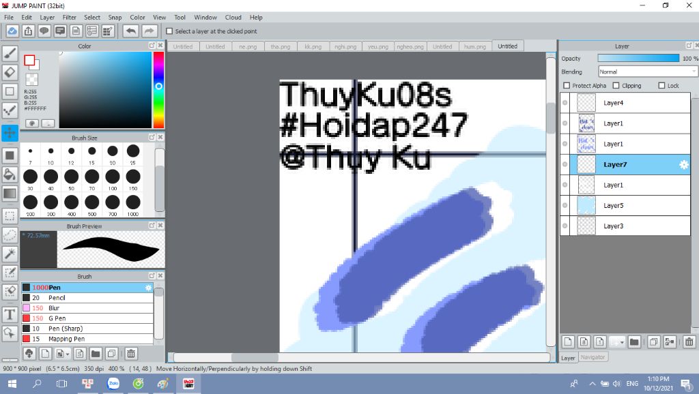Switch to the Navigator tab

coord(593,357)
